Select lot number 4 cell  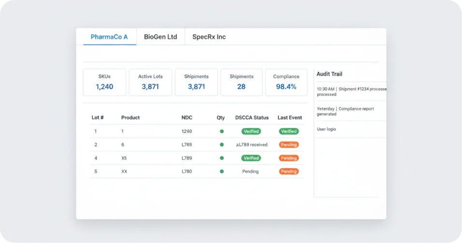pyautogui.click(x=96, y=158)
